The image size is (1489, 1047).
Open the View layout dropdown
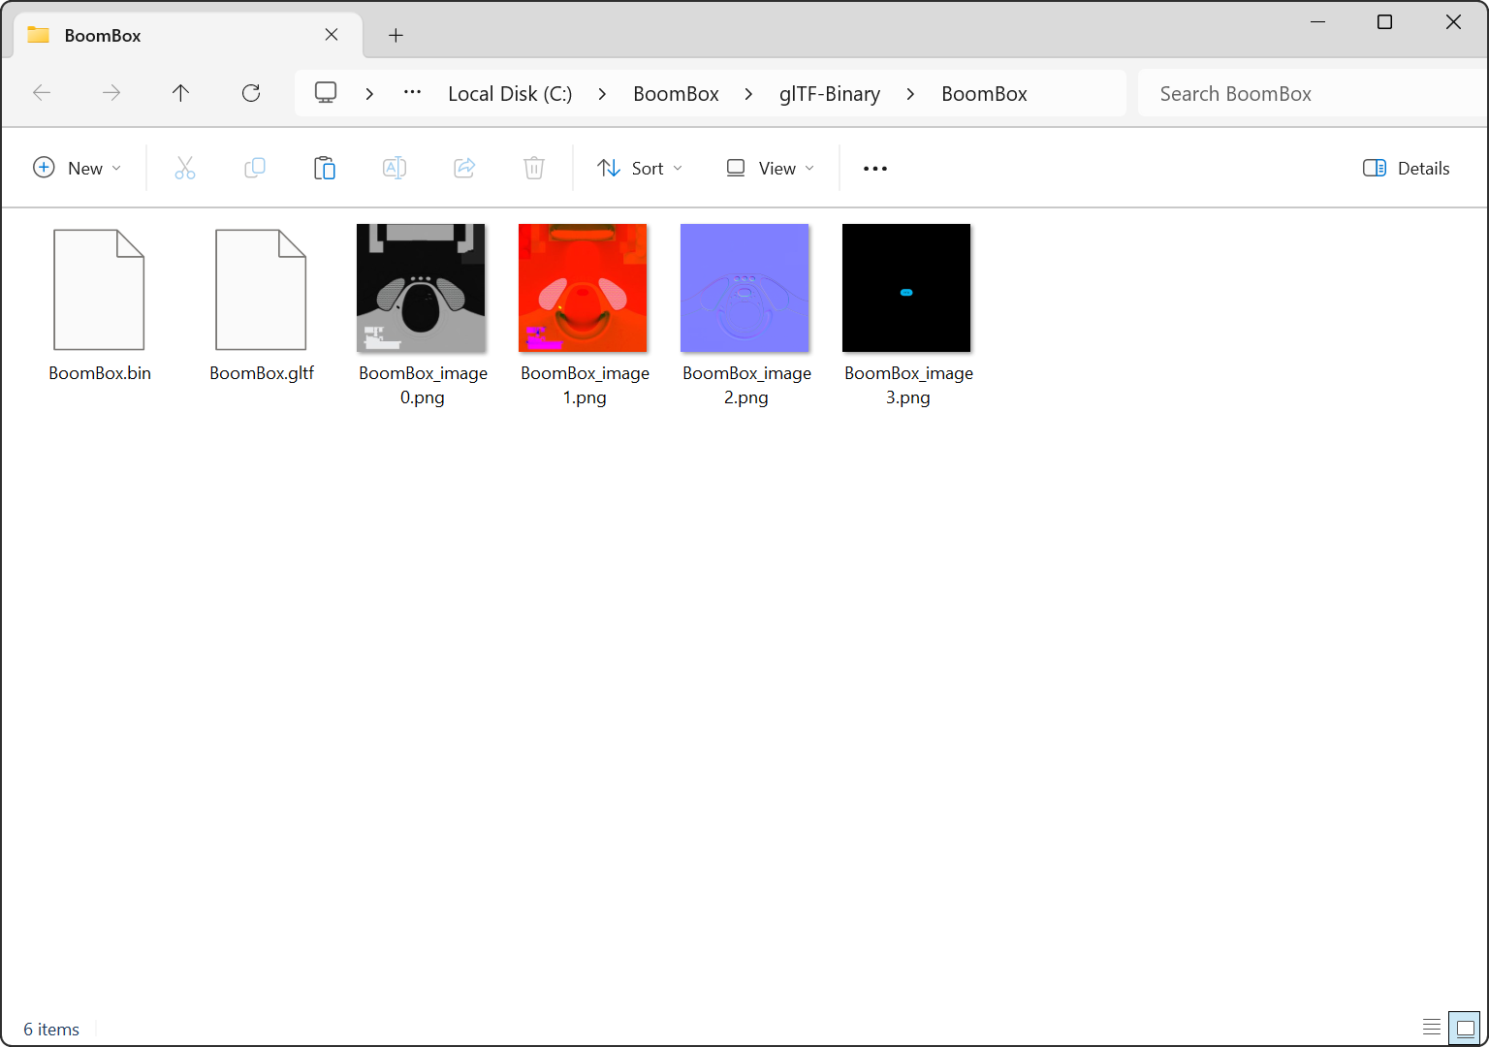point(771,168)
